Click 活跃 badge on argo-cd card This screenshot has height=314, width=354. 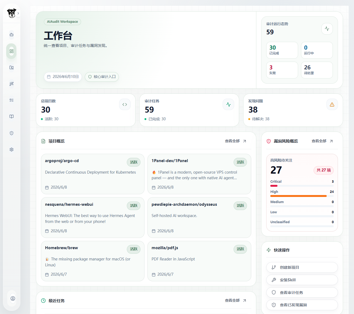(x=134, y=162)
